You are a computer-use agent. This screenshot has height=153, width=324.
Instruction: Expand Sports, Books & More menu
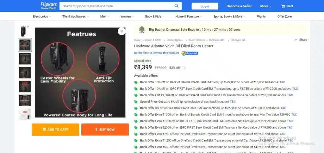point(229,16)
